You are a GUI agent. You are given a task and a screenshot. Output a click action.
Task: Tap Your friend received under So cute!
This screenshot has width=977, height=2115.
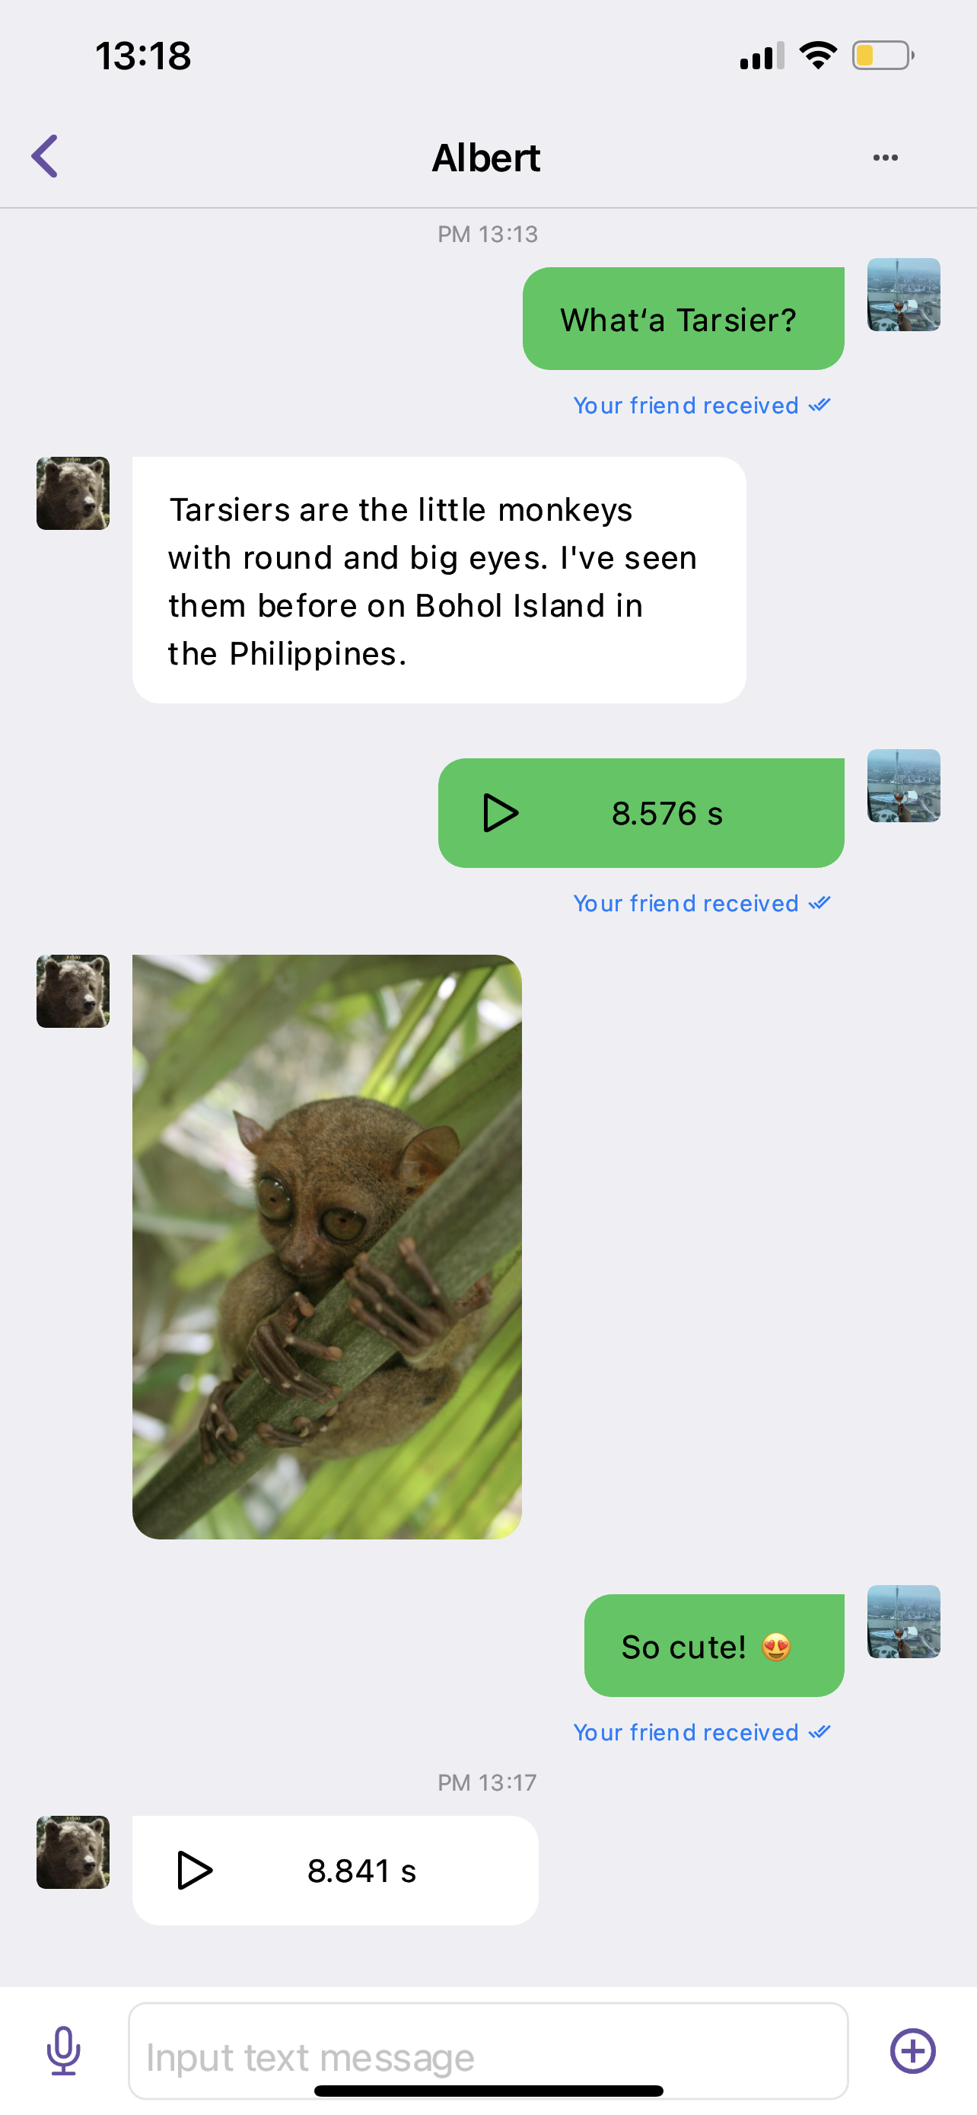pos(702,1731)
